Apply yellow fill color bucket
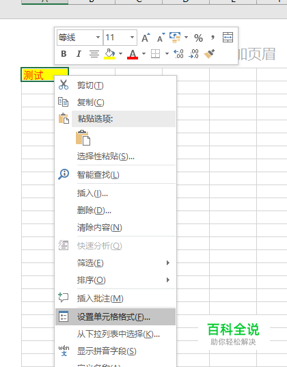The height and width of the screenshot is (367, 287). coord(109,54)
